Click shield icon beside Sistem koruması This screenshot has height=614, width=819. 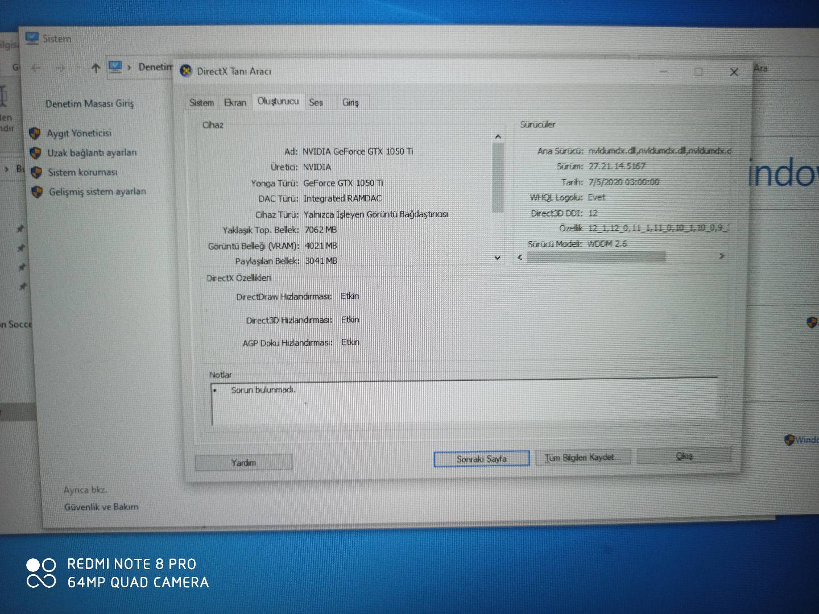[36, 172]
